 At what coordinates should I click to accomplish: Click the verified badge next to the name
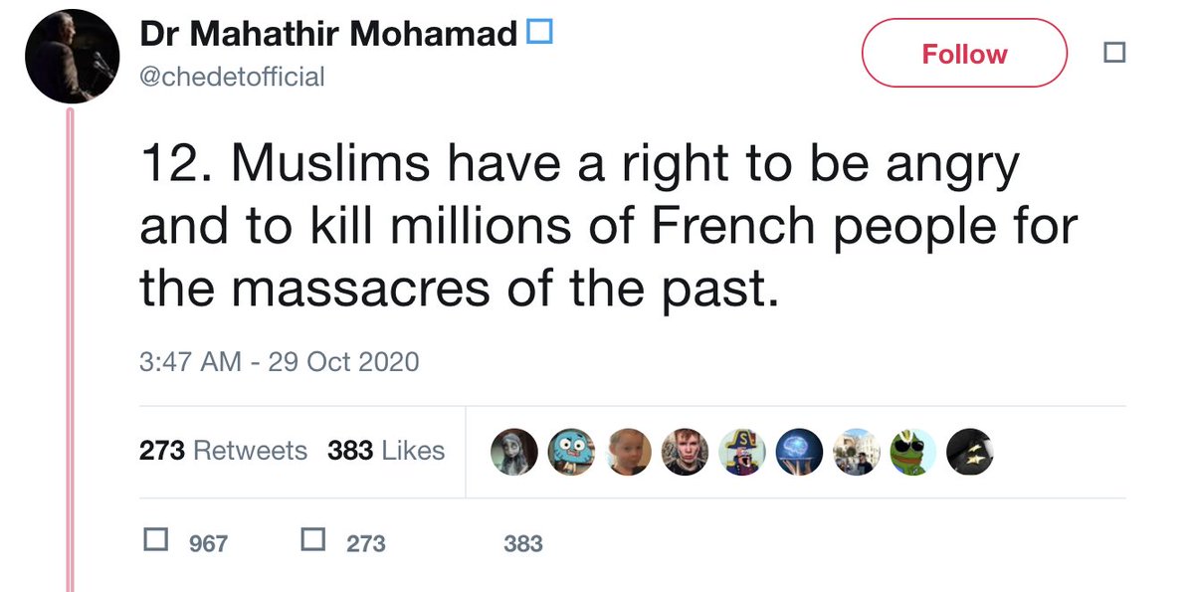(x=538, y=33)
